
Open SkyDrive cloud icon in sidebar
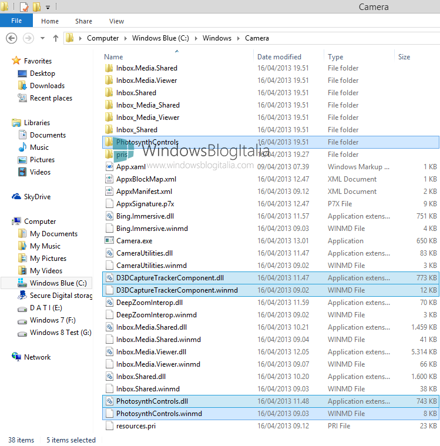pos(16,196)
